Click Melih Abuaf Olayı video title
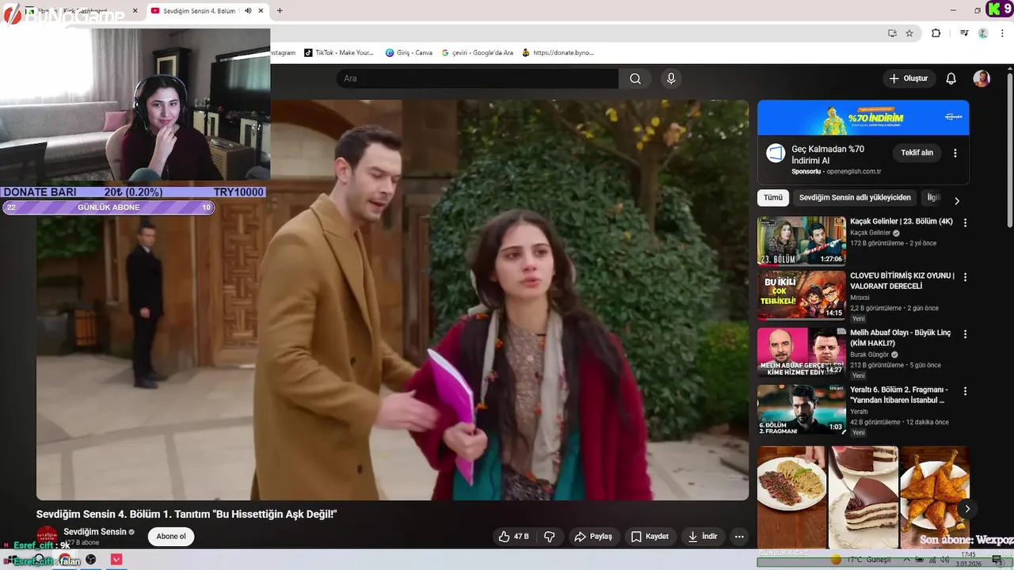The image size is (1014, 570). (x=901, y=338)
